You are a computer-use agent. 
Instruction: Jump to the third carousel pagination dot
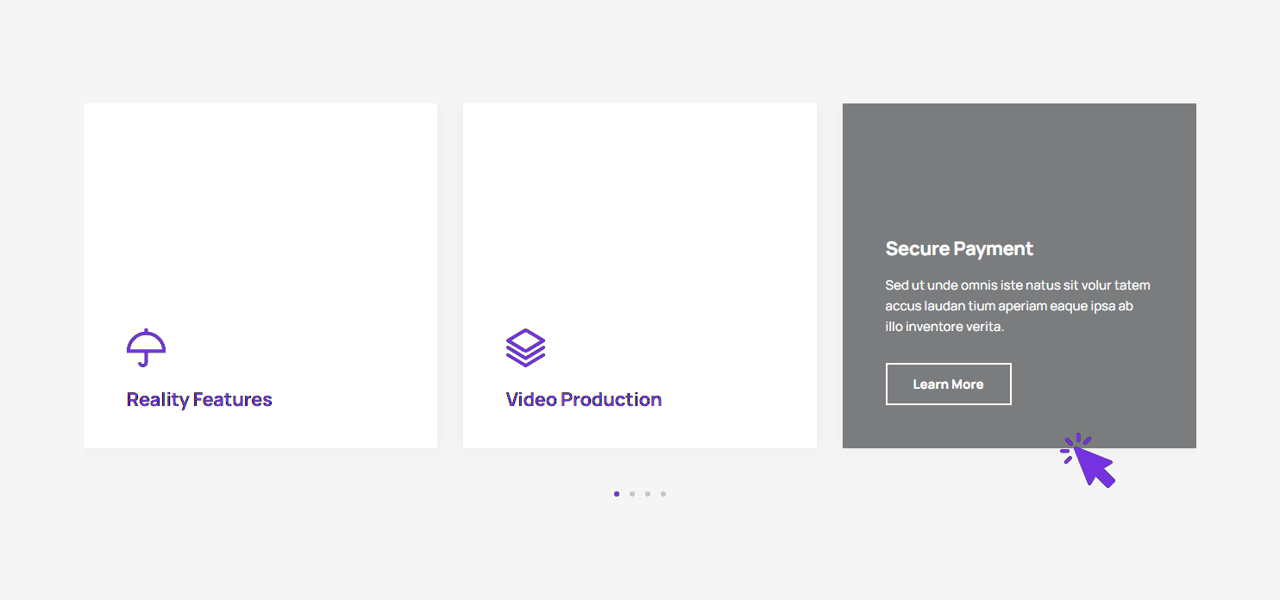pos(648,494)
